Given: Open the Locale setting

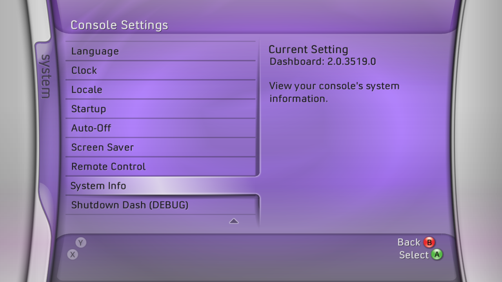Looking at the screenshot, I should click(160, 90).
